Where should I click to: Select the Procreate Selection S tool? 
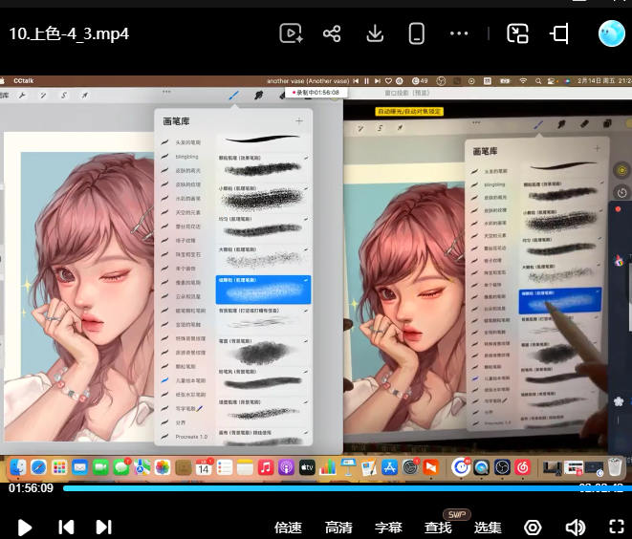64,96
